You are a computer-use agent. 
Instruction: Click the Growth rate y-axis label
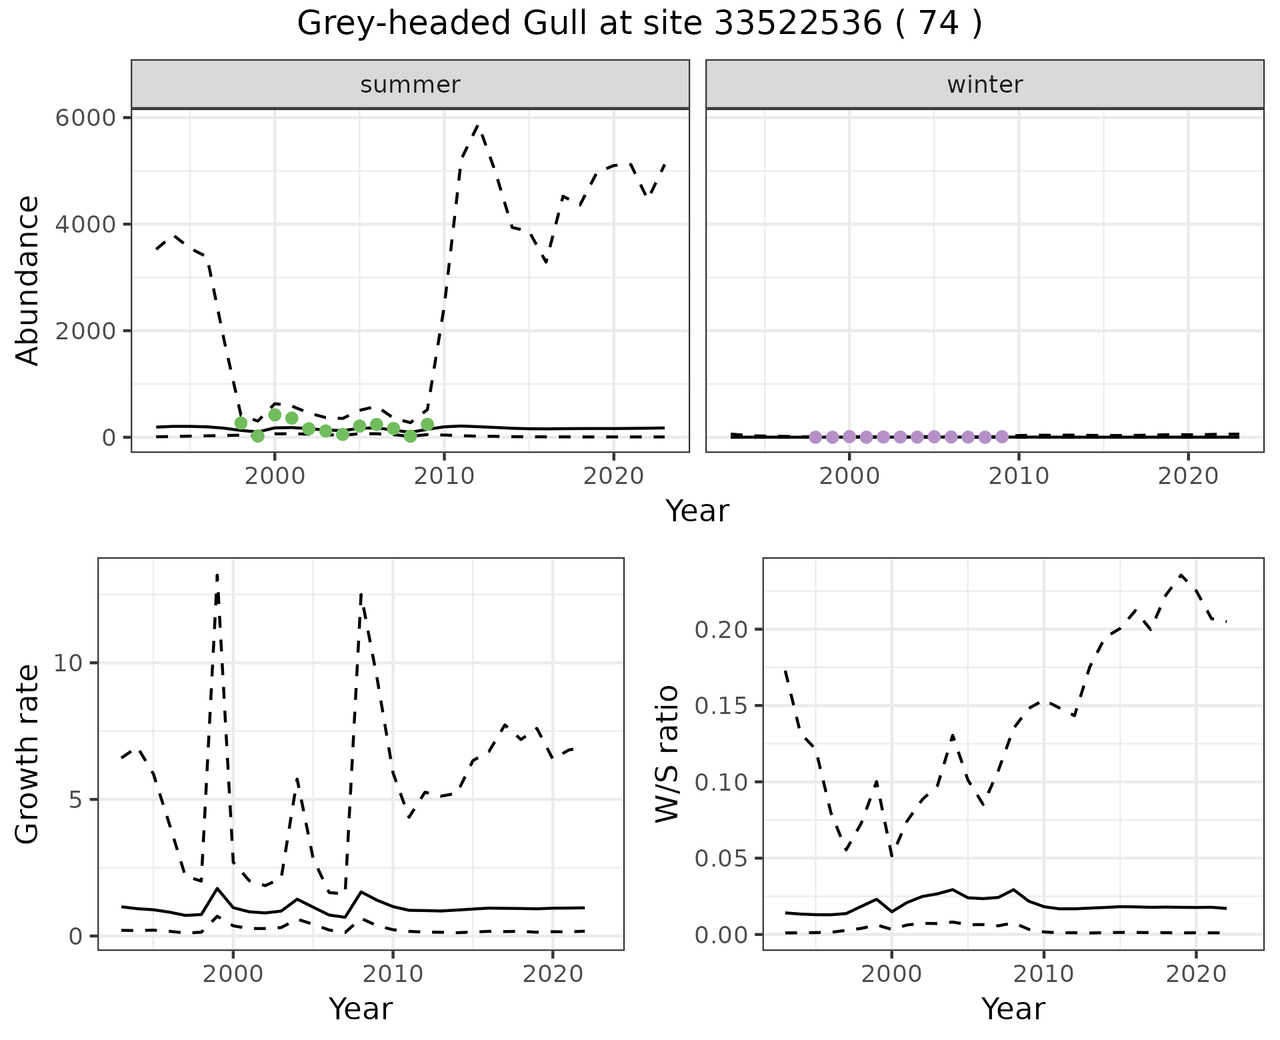click(27, 755)
